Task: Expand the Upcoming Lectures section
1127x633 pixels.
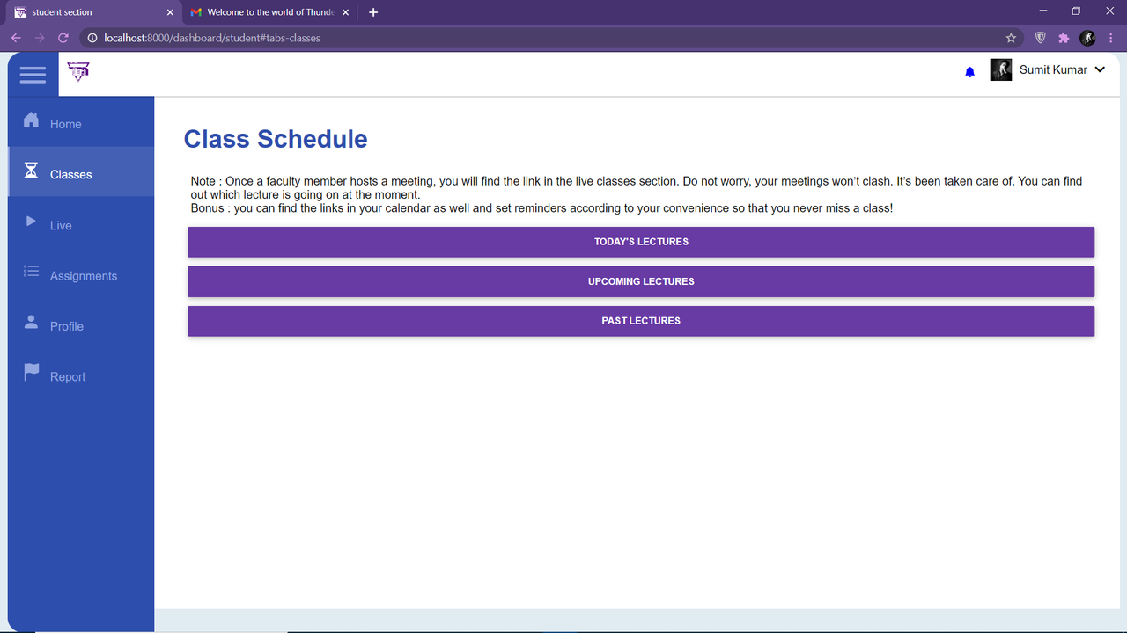Action: (641, 280)
